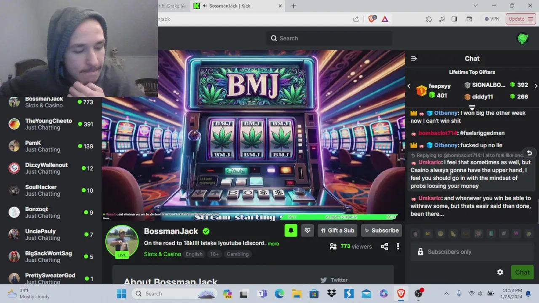Click bombaclot714 username in chat
This screenshot has height=303, width=539.
pyautogui.click(x=438, y=133)
